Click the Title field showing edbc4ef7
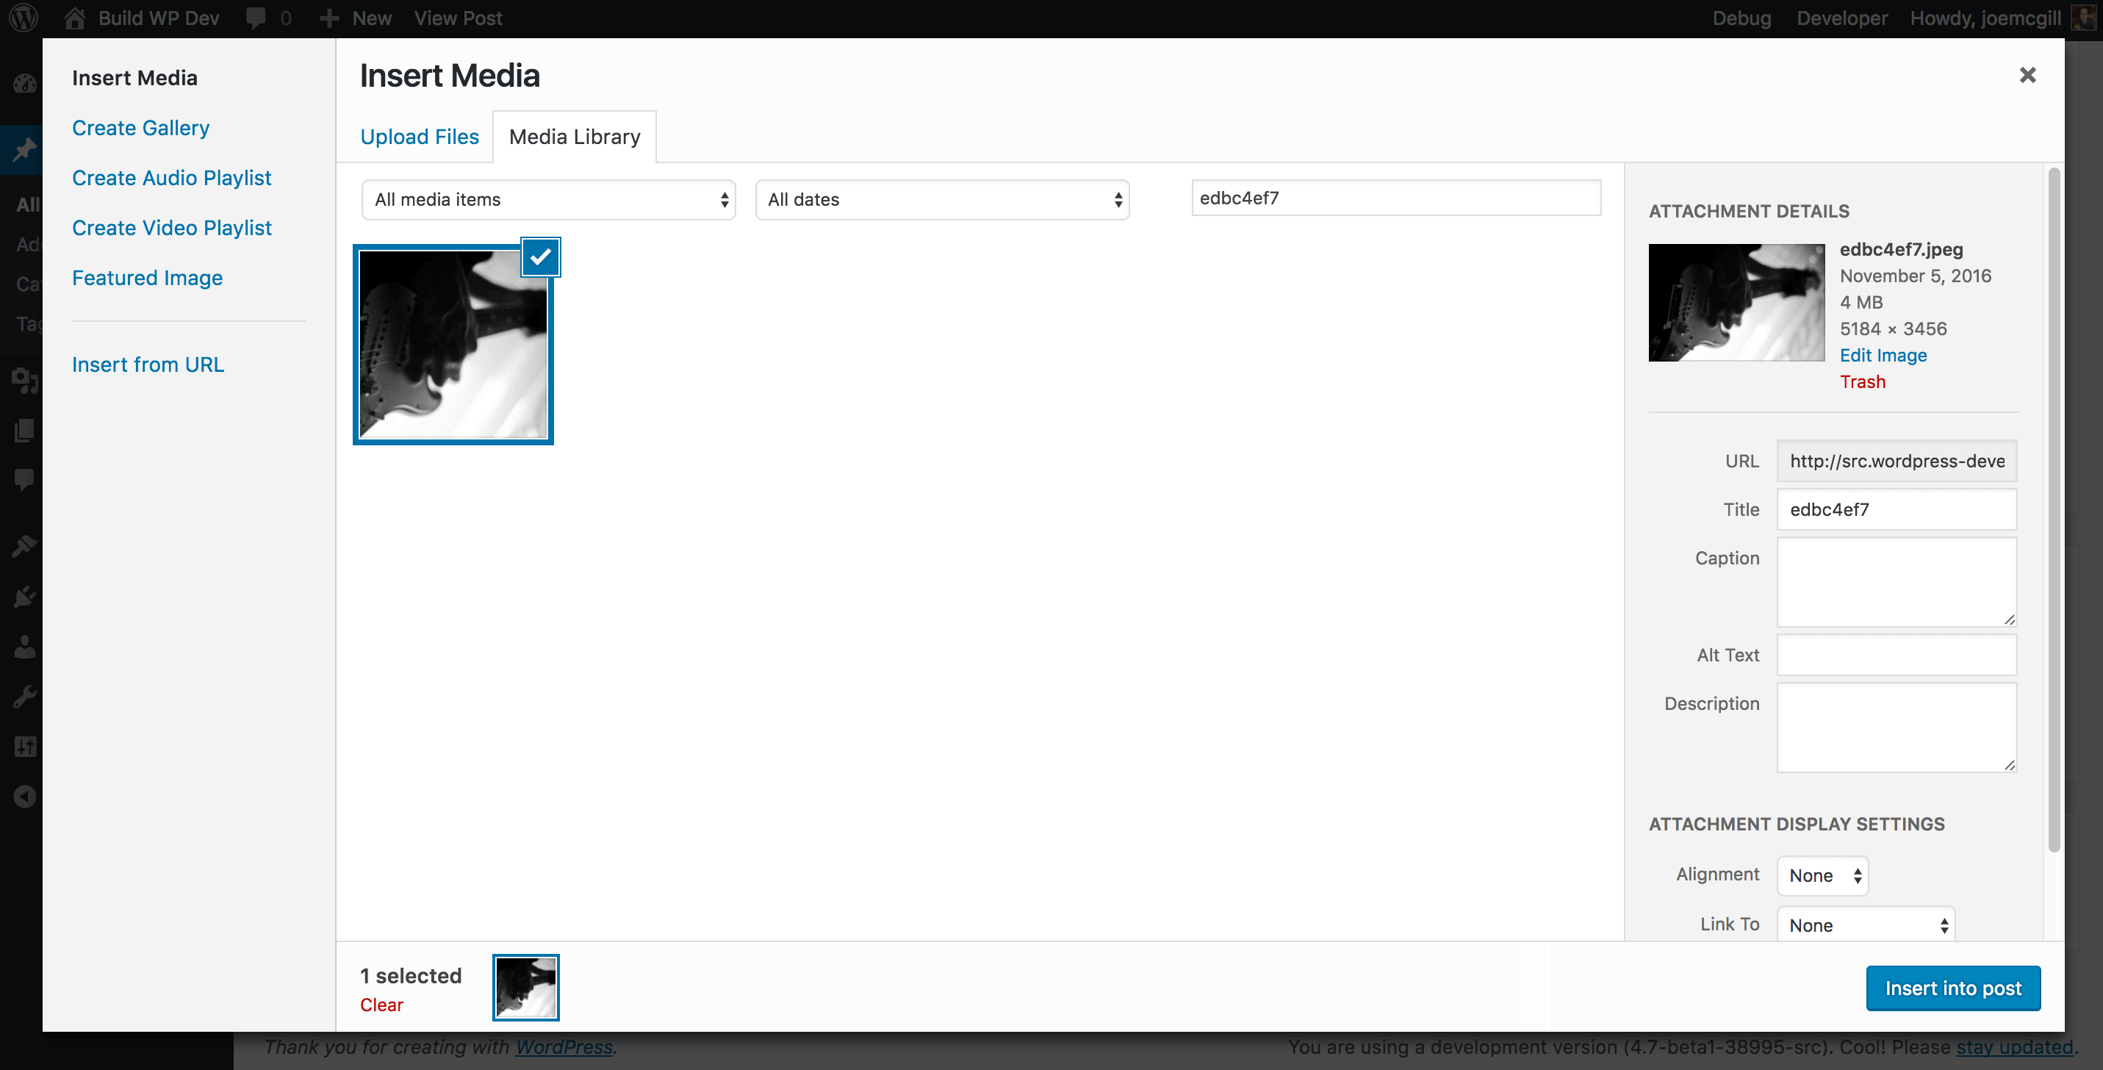The width and height of the screenshot is (2103, 1070). click(1897, 509)
